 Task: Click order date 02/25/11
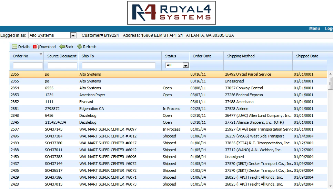coord(198,109)
